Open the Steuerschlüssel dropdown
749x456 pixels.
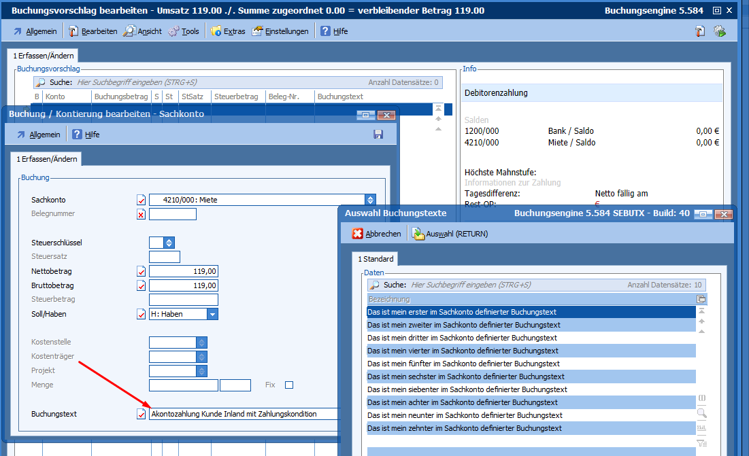click(168, 243)
